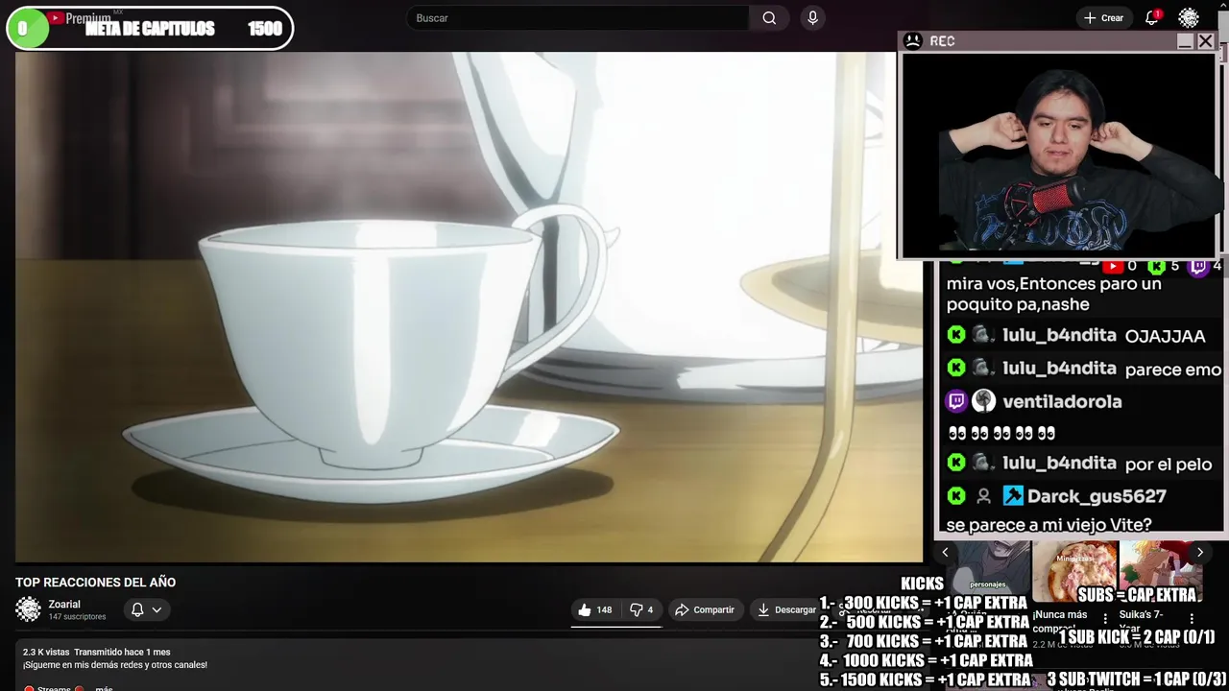
Task: Close the REC webcam window
Action: pyautogui.click(x=1205, y=41)
